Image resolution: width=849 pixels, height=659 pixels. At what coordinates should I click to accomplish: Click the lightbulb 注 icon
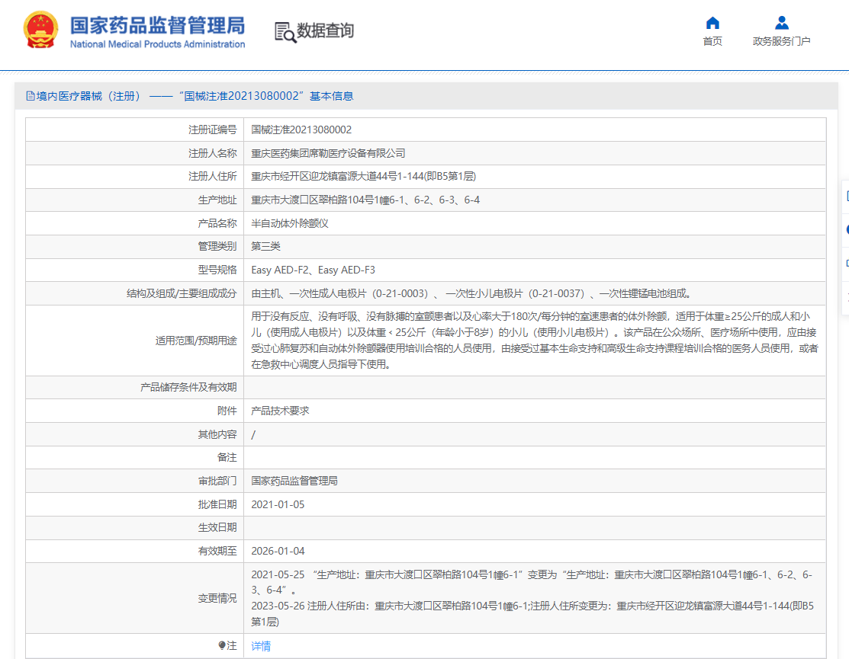pyautogui.click(x=221, y=645)
